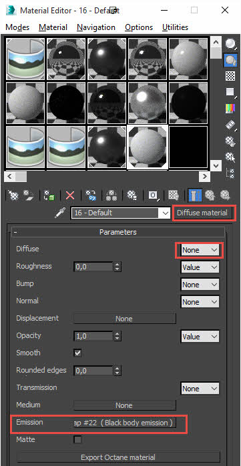The width and height of the screenshot is (241, 466).
Task: Click the Make Material Copy icon
Action: pos(91,195)
